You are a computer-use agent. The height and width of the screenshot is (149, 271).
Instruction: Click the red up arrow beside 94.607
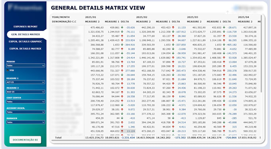tap(173, 40)
